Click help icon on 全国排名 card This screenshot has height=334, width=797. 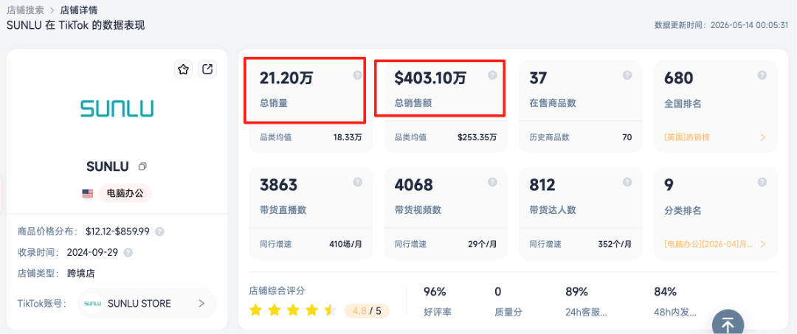pos(762,75)
